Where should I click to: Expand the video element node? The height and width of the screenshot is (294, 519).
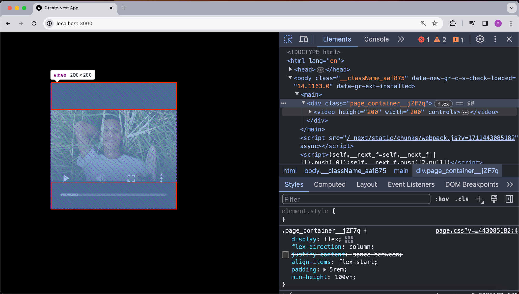click(x=310, y=112)
